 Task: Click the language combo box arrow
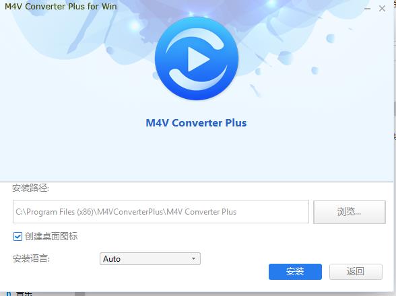coord(193,258)
